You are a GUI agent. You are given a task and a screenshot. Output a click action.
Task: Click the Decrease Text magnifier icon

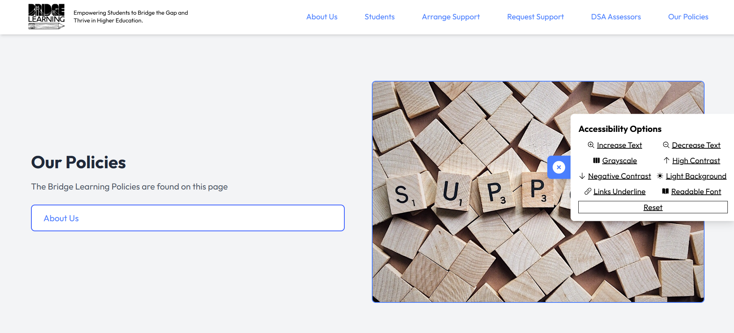click(x=665, y=145)
